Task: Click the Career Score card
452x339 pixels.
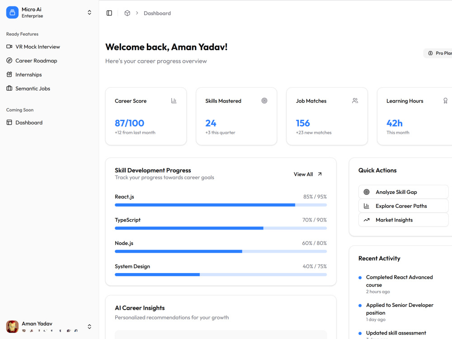Action: click(x=146, y=117)
